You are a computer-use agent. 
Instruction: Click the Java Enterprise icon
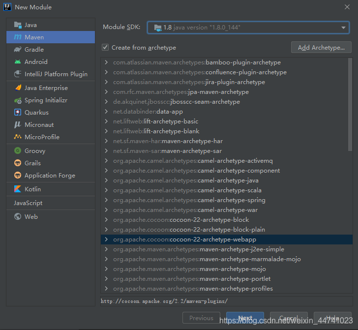pos(18,88)
